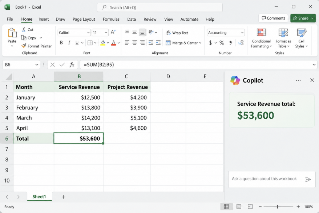Switch to the Formulas tab
Viewport: 319px width, 213px height.
click(x=111, y=19)
